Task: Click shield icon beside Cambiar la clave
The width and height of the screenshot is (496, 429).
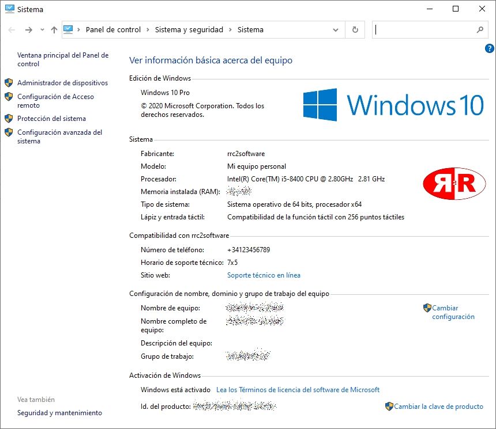Action: pyautogui.click(x=389, y=407)
